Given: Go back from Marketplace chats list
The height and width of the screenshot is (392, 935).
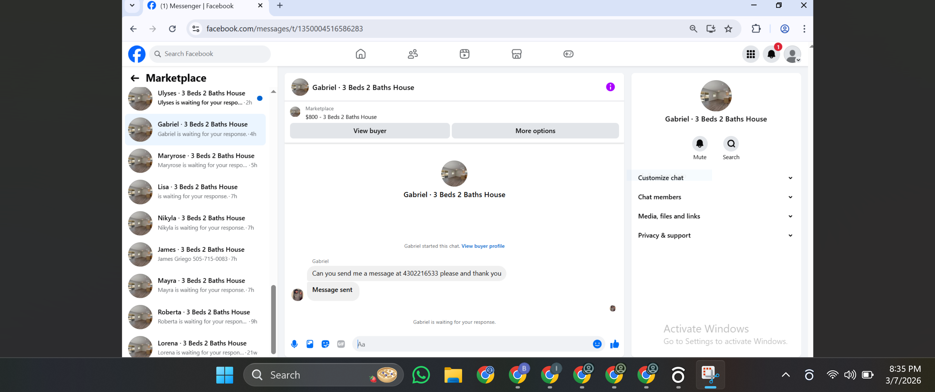Looking at the screenshot, I should point(135,78).
